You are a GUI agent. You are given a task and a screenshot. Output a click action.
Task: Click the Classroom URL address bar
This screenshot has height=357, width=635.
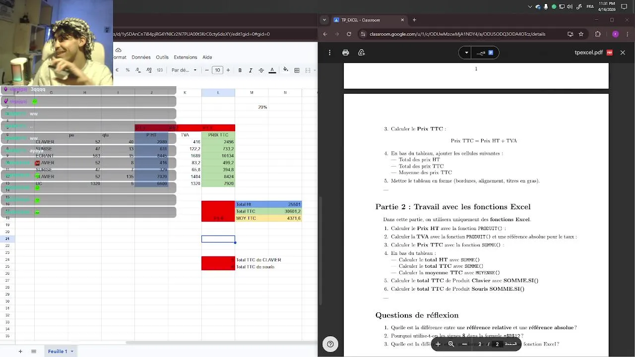coord(456,34)
